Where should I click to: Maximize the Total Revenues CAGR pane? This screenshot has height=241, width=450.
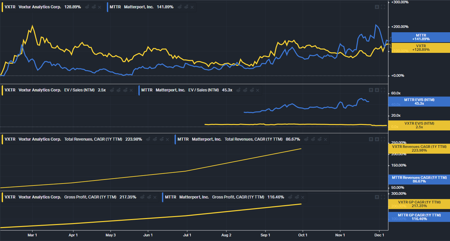[383, 139]
